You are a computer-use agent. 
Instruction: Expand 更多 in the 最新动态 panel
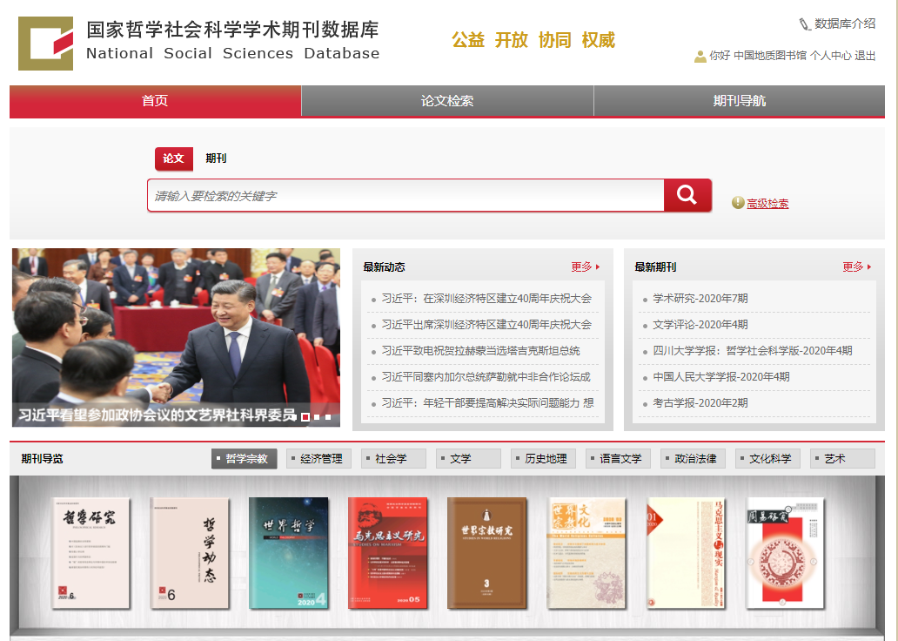click(x=585, y=267)
